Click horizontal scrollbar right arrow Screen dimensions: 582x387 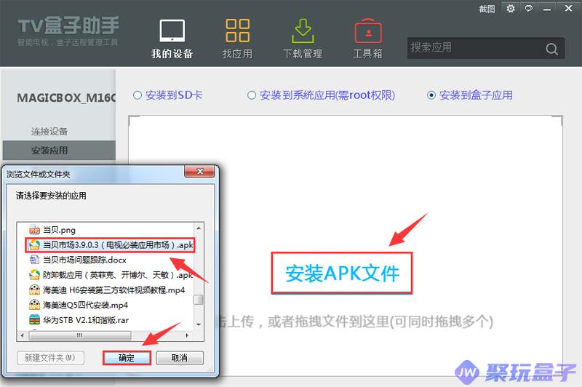[x=187, y=335]
